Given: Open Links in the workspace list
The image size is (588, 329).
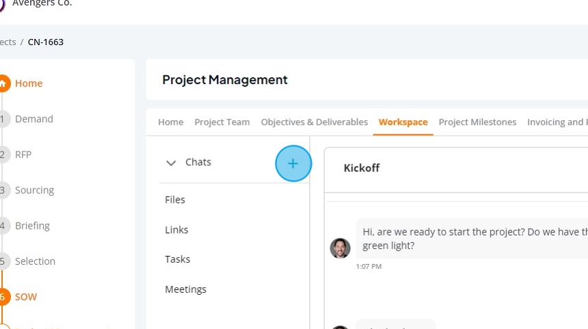Looking at the screenshot, I should 176,230.
